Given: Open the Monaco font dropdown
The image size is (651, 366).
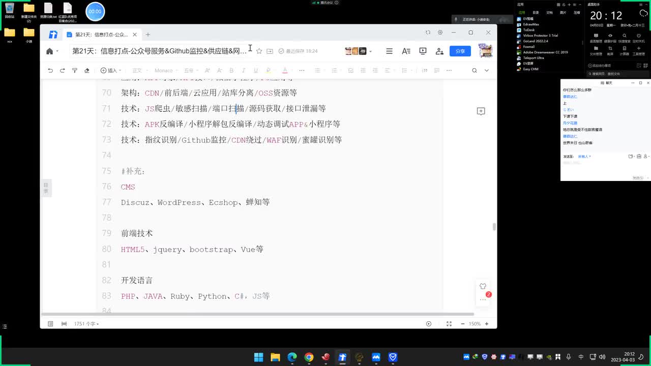Looking at the screenshot, I should [166, 71].
